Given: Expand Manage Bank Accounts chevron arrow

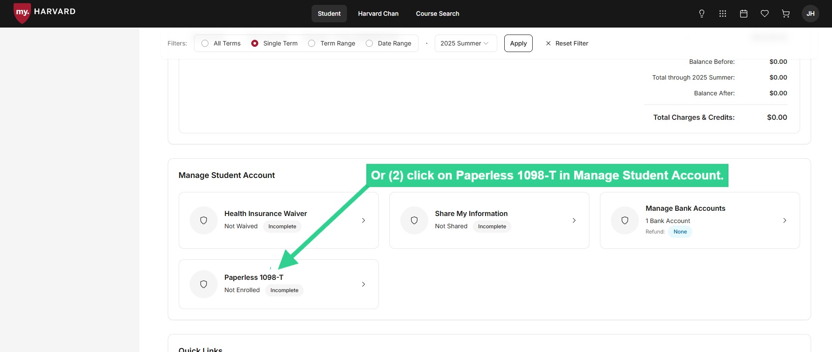Looking at the screenshot, I should click(x=785, y=220).
